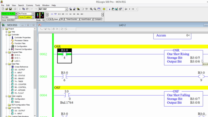This screenshot has width=208, height=117.
Task: Click the New file icon
Action: [x=3, y=9]
